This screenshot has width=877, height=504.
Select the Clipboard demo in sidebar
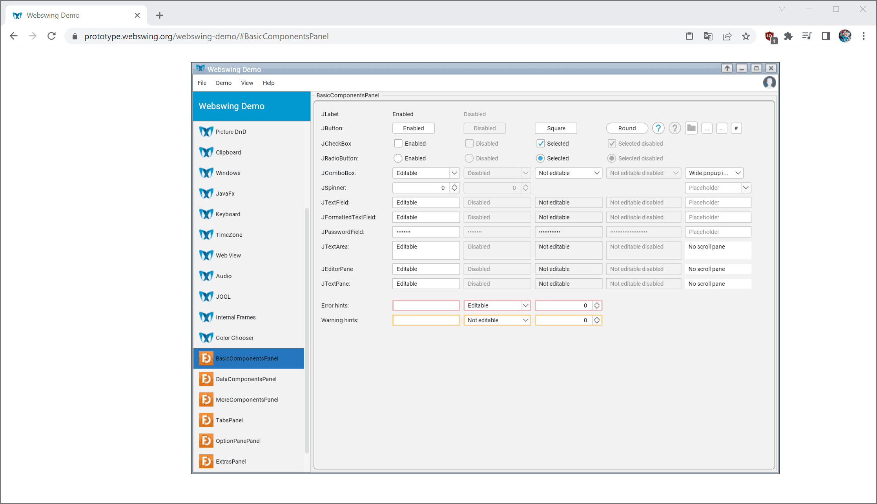pos(228,152)
